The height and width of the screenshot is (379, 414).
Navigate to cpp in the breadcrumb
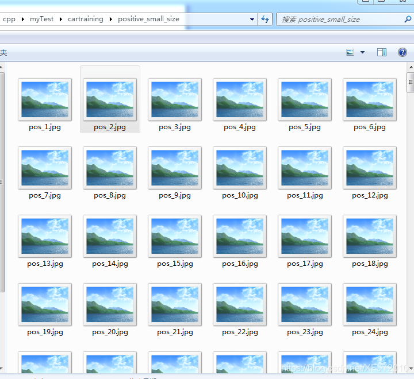(9, 20)
